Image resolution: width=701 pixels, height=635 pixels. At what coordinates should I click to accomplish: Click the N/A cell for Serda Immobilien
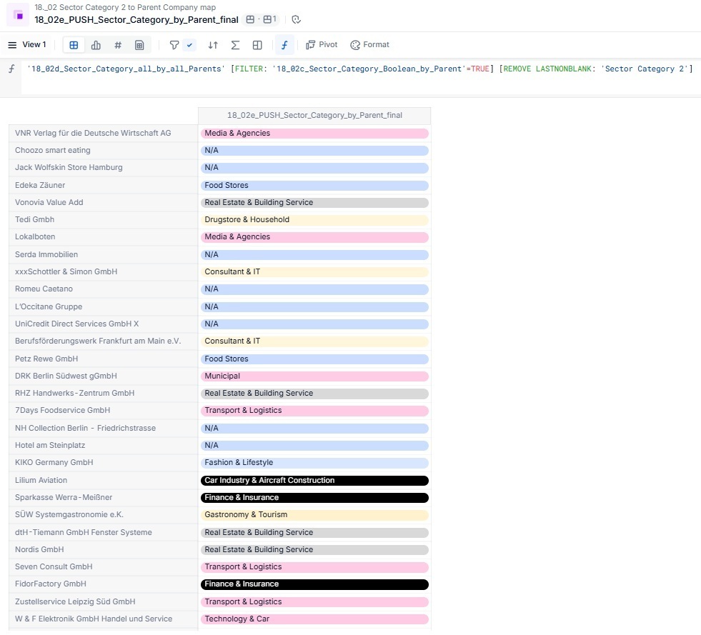[x=314, y=255]
